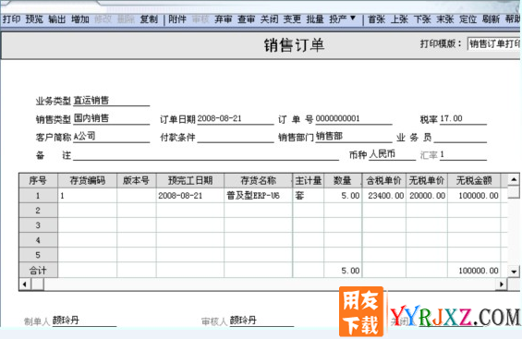Click 输出 (Export) in the toolbar
This screenshot has width=522, height=339.
click(x=57, y=19)
